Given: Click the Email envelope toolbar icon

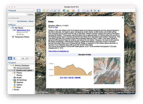Looking at the screenshot, I should click(84, 11).
